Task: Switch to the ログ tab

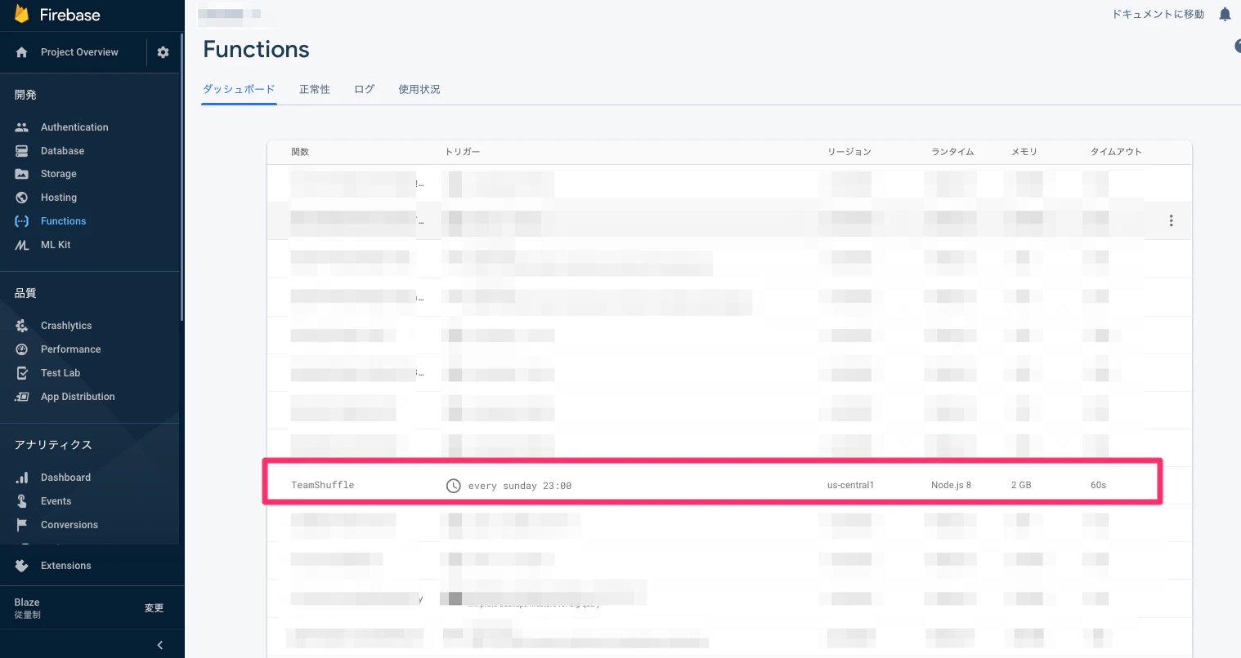Action: coord(365,89)
